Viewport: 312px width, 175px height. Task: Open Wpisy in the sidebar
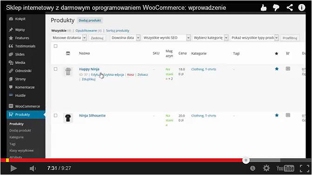pyautogui.click(x=20, y=30)
